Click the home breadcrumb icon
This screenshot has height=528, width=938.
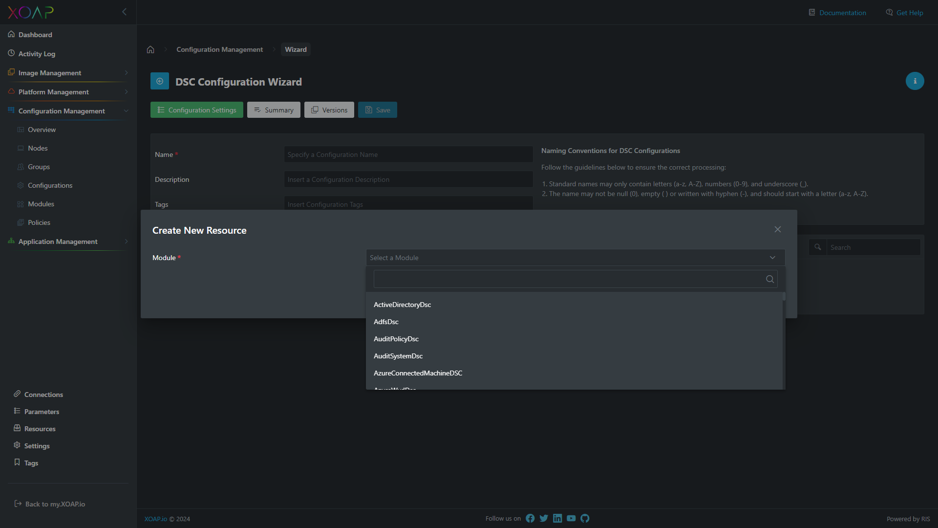(150, 49)
